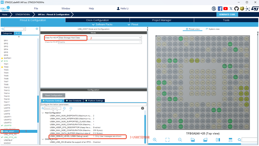
Task: Open the GitHub icon link
Action: tap(236, 9)
